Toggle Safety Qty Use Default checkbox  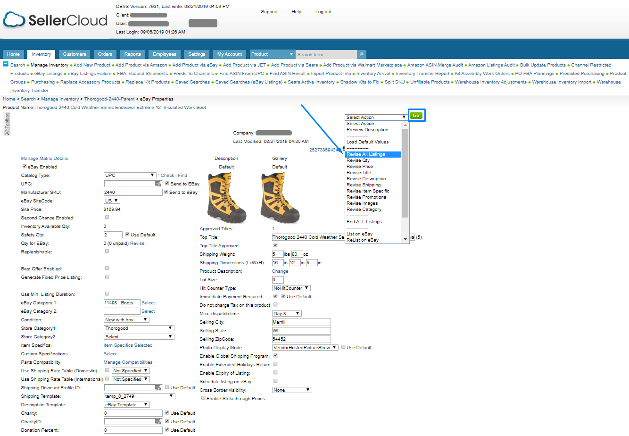[127, 235]
